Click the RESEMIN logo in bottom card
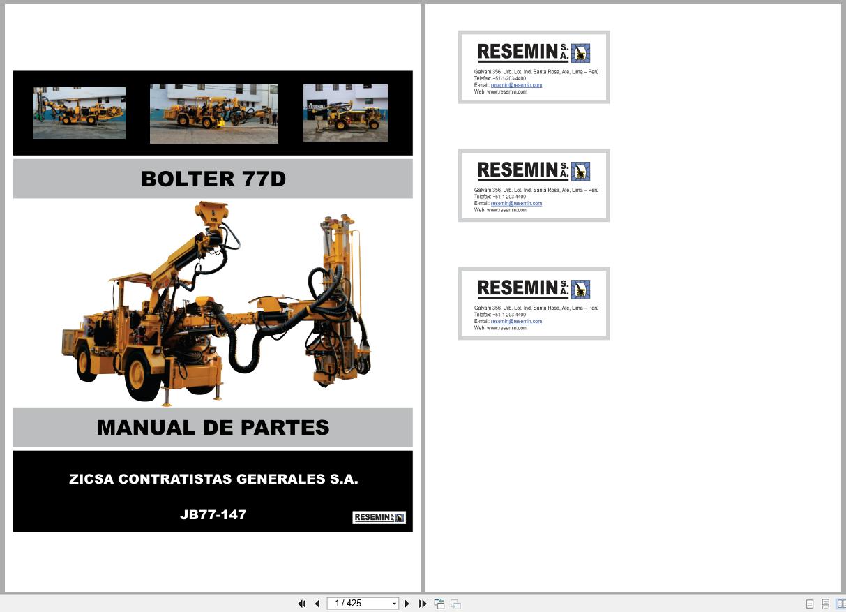Viewport: 846px width, 612px height. tap(534, 288)
